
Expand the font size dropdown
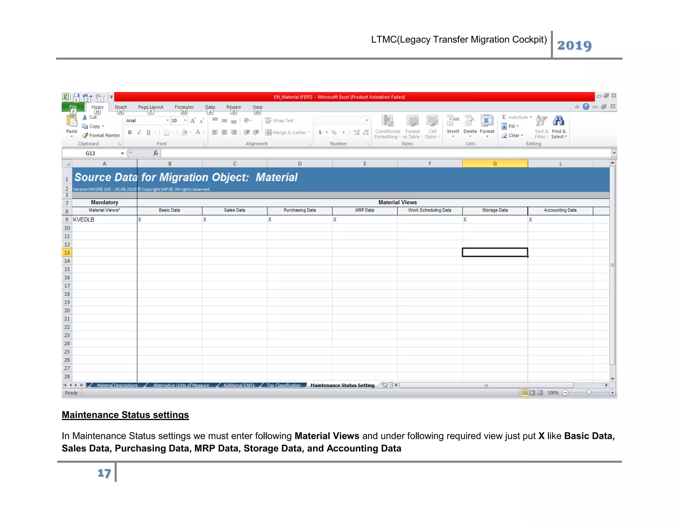tap(185, 121)
